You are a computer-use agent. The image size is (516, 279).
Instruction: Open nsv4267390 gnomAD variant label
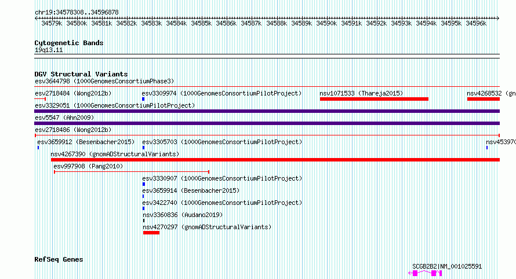[115, 154]
